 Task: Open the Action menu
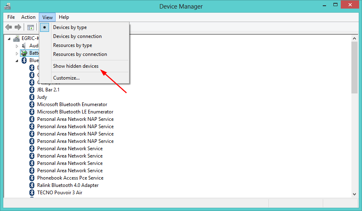click(x=28, y=17)
